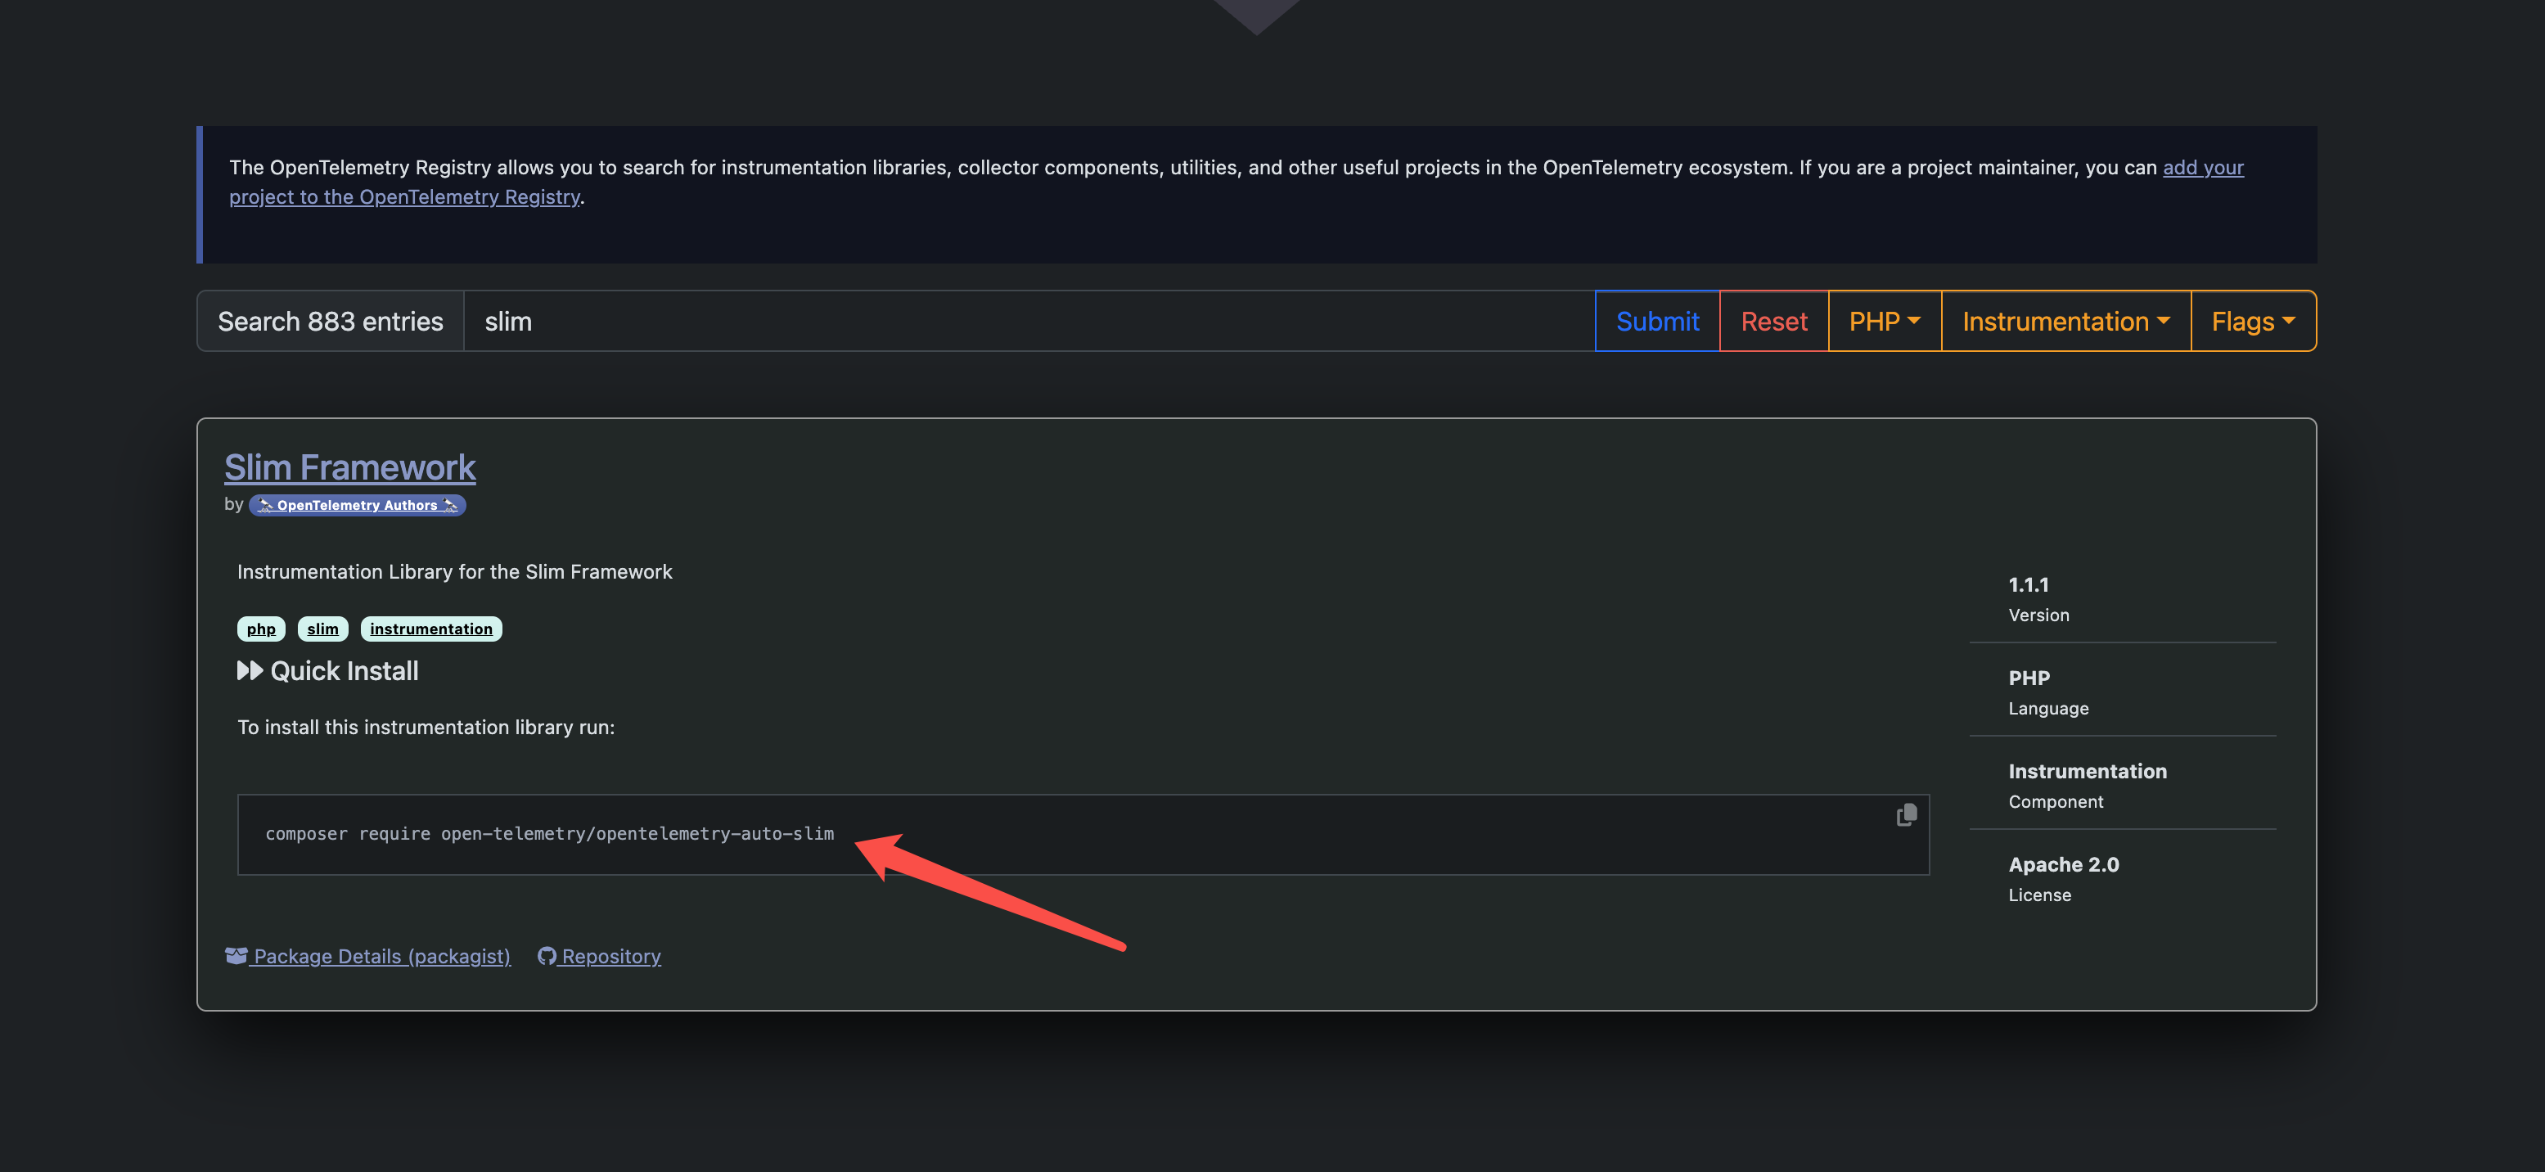Click the OpenTelemetry Authors badge
Image resolution: width=2545 pixels, height=1172 pixels.
coord(357,505)
